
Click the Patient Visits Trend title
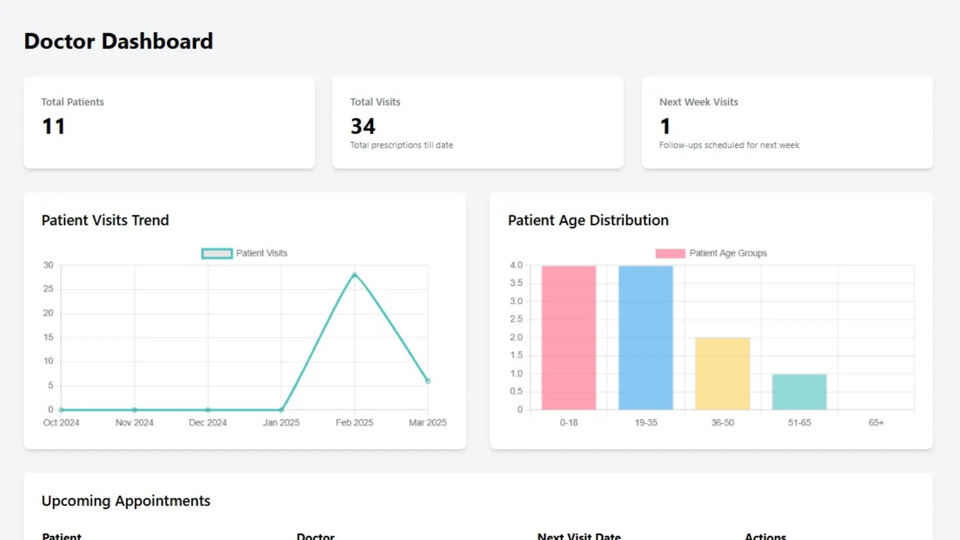tap(105, 220)
